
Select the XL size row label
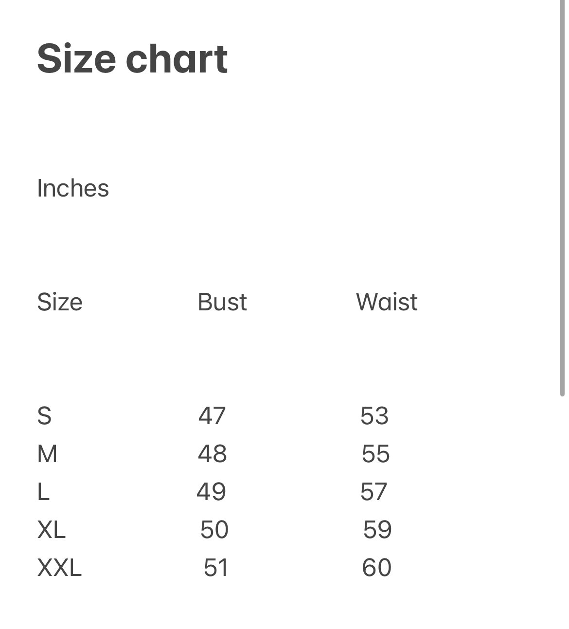click(x=52, y=530)
